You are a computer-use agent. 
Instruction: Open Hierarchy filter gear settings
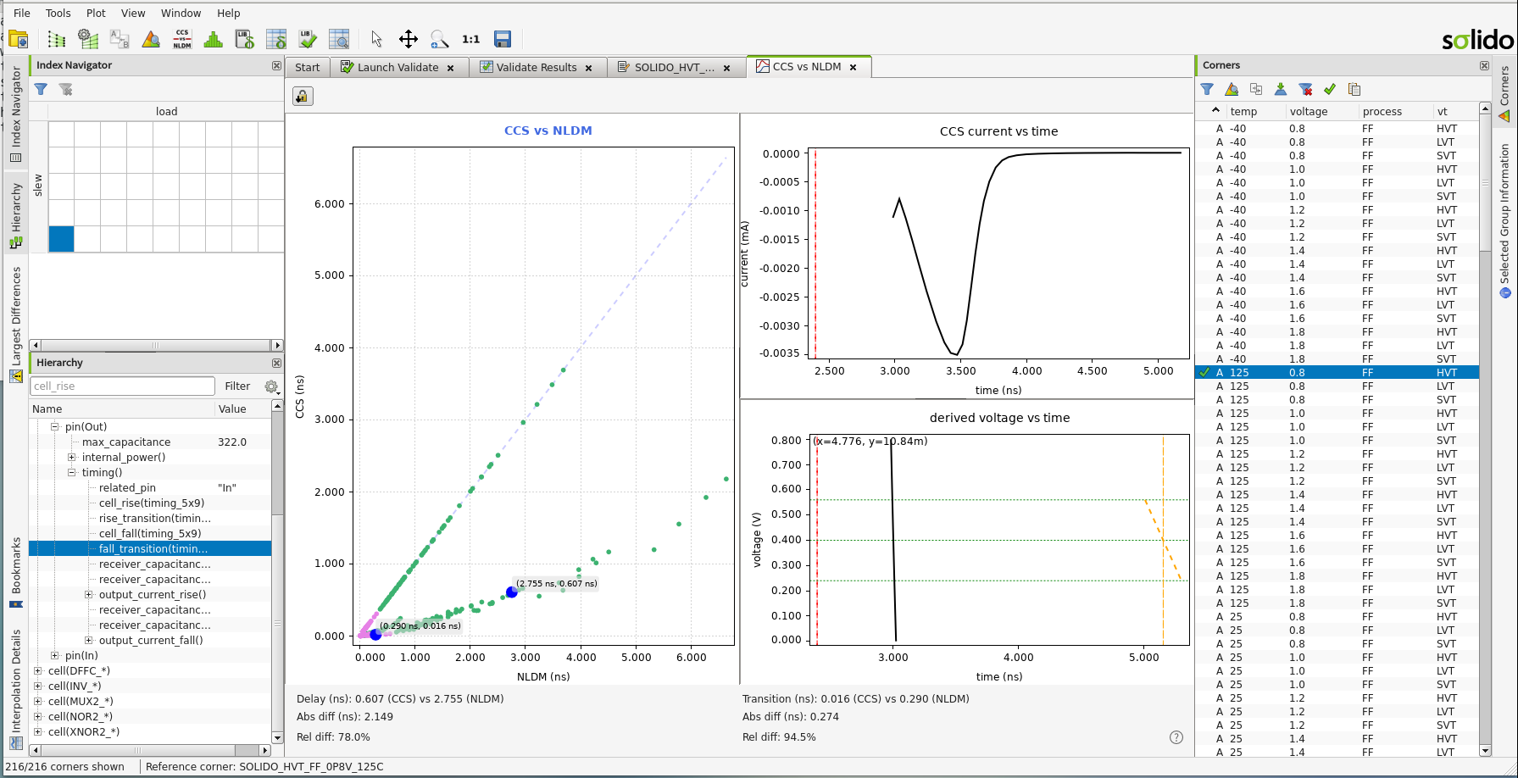point(271,386)
